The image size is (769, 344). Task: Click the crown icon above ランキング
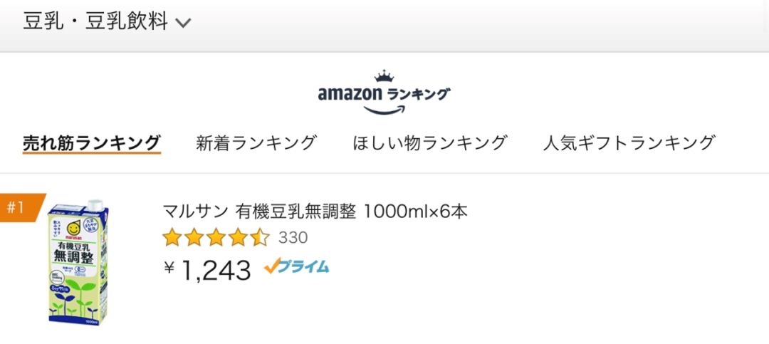click(383, 76)
